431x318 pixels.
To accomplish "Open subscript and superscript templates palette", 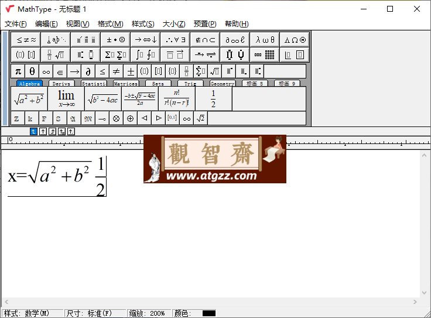I will point(85,54).
